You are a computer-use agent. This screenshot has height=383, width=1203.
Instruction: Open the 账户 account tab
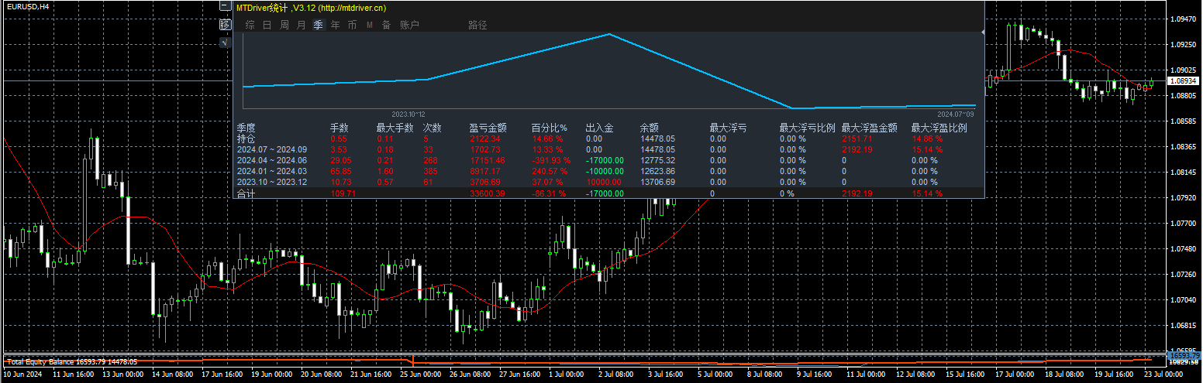[409, 25]
